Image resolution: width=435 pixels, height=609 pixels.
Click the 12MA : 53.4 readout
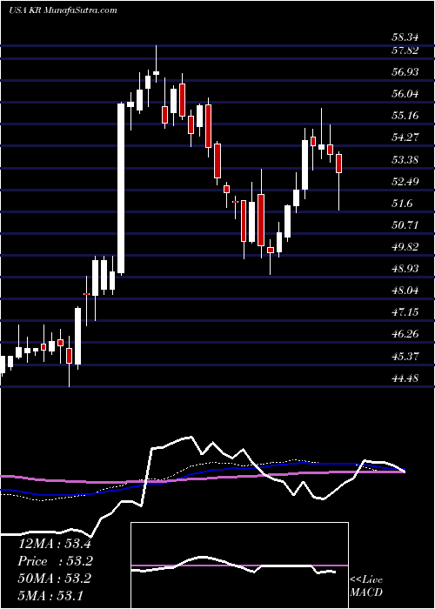(54, 544)
